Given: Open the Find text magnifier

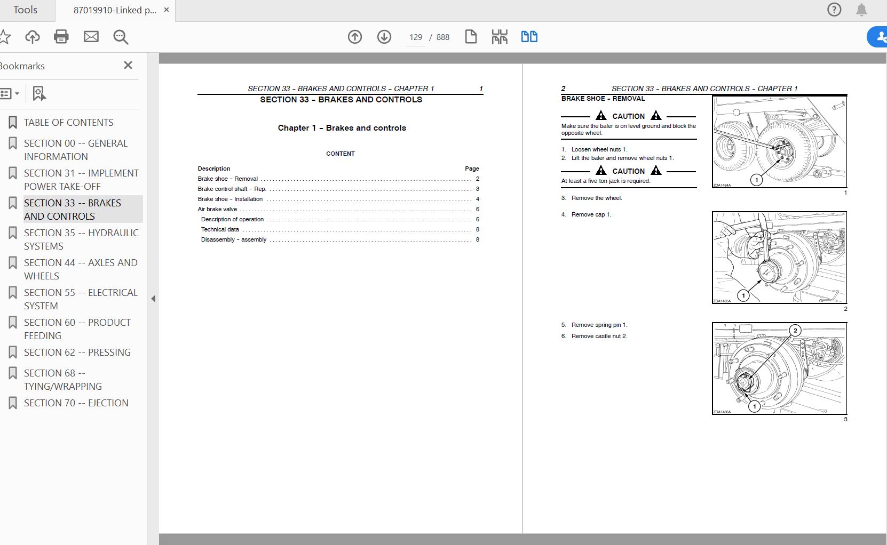Looking at the screenshot, I should coord(121,37).
